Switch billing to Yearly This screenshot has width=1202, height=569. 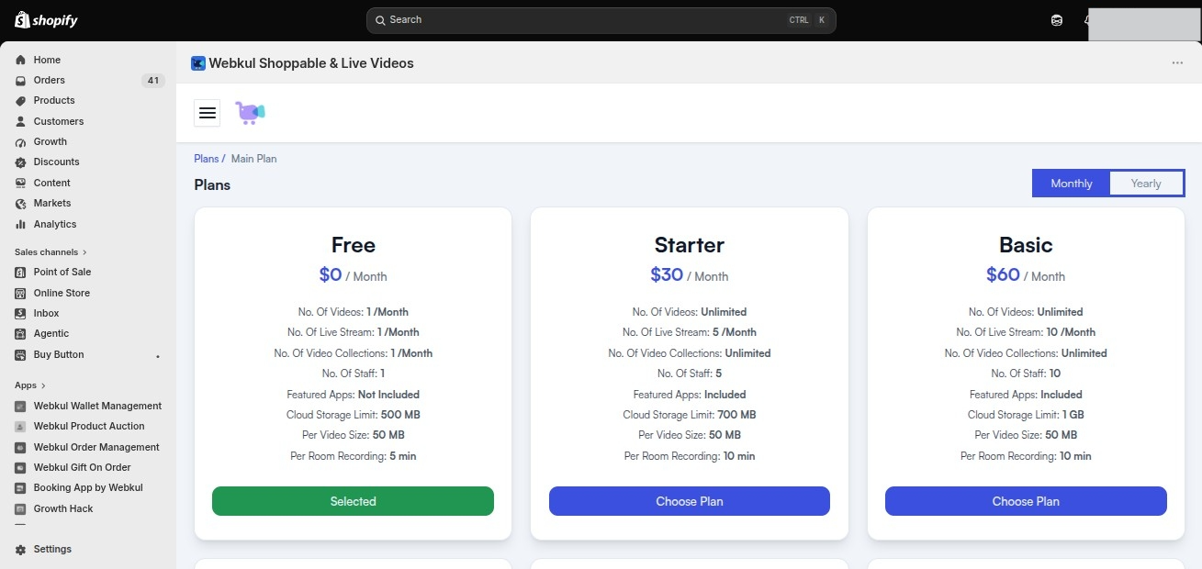pos(1146,184)
